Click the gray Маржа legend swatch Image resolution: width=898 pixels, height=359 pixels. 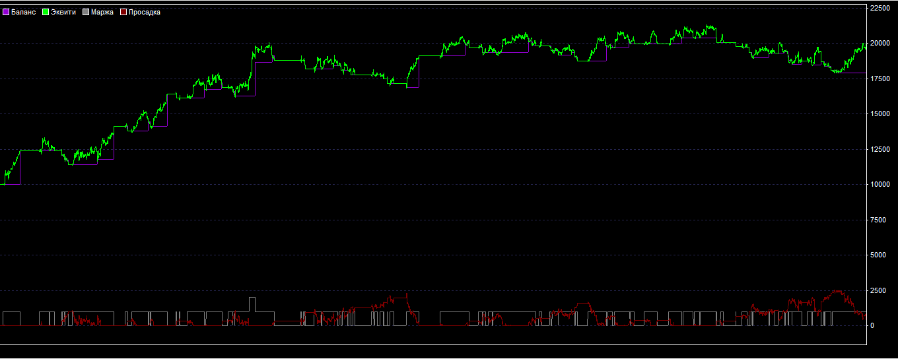86,12
